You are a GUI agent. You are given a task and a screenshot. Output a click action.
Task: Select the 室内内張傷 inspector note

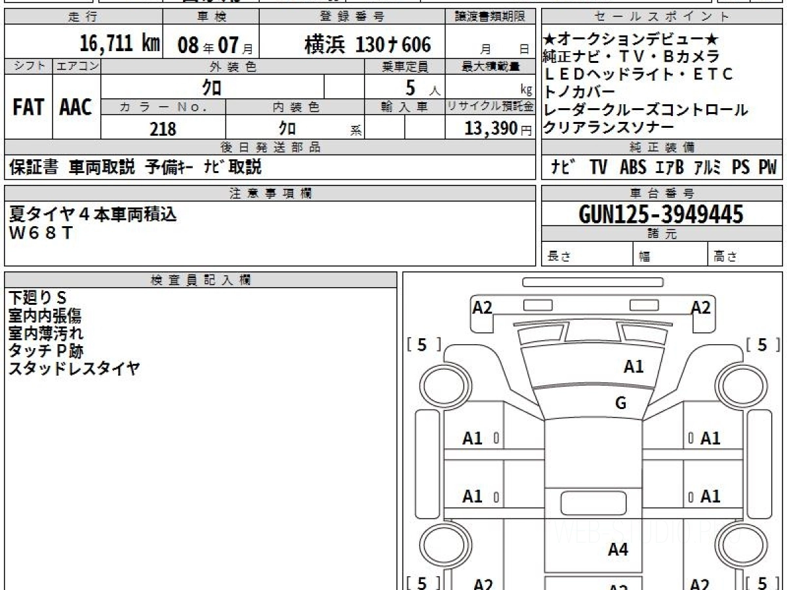(45, 315)
